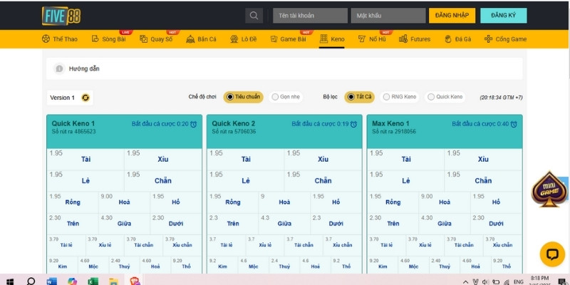Open the Bắn Cá menu

(x=201, y=39)
